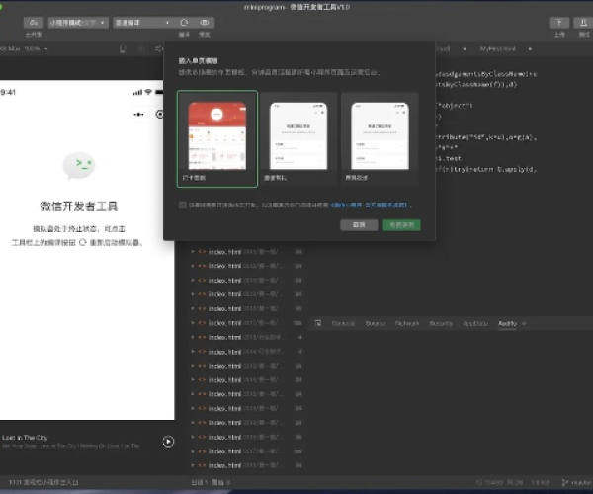Open dropdown arrow next to MyFirst.html tab
593x494 pixels.
click(x=530, y=49)
